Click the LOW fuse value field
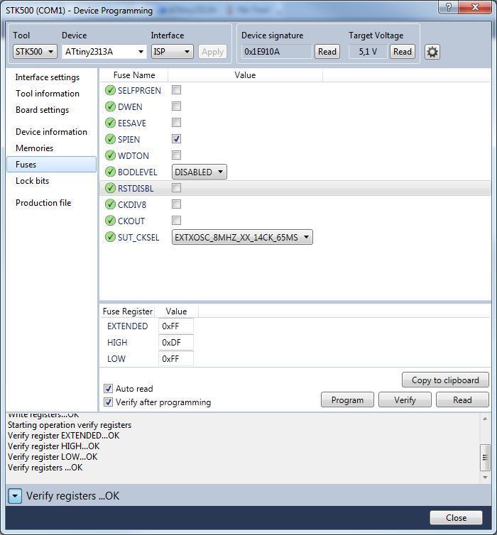 pyautogui.click(x=176, y=358)
